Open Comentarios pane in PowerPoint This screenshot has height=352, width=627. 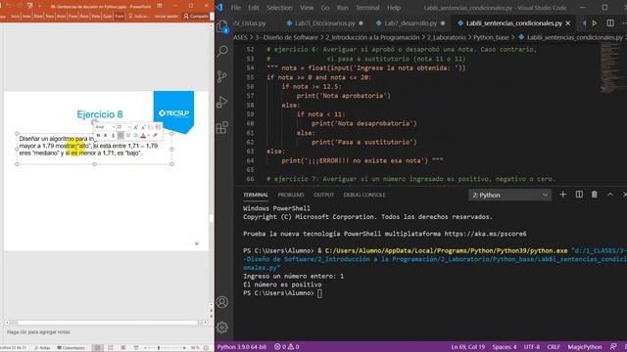[x=71, y=348]
